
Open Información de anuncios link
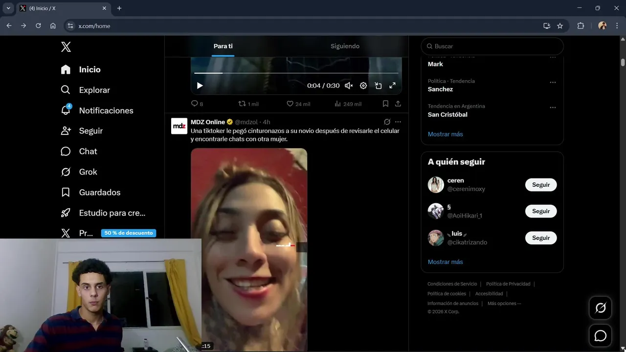click(x=453, y=304)
